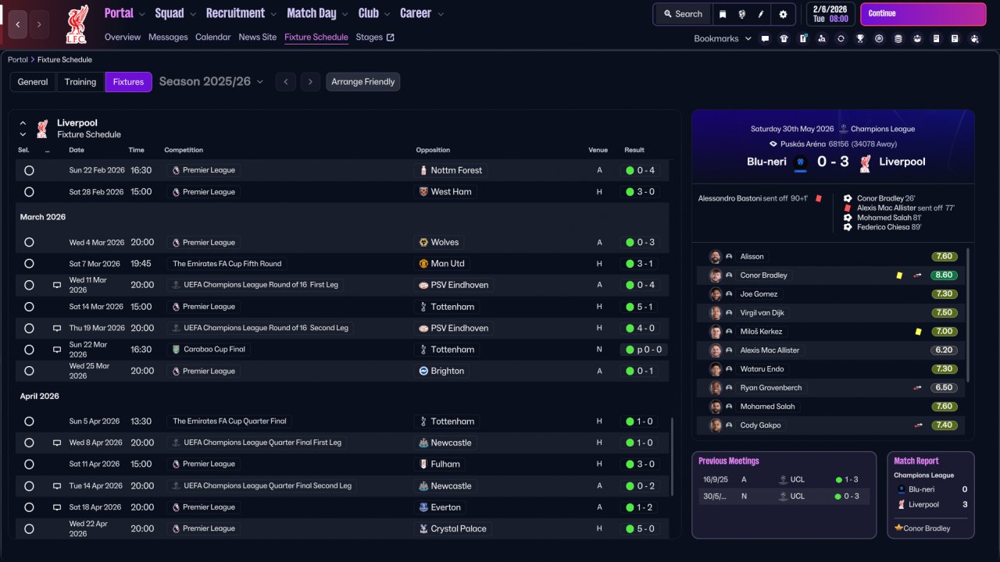Select the Sat 14 Mar Tottenham fixture radio
The width and height of the screenshot is (1000, 562).
point(29,307)
